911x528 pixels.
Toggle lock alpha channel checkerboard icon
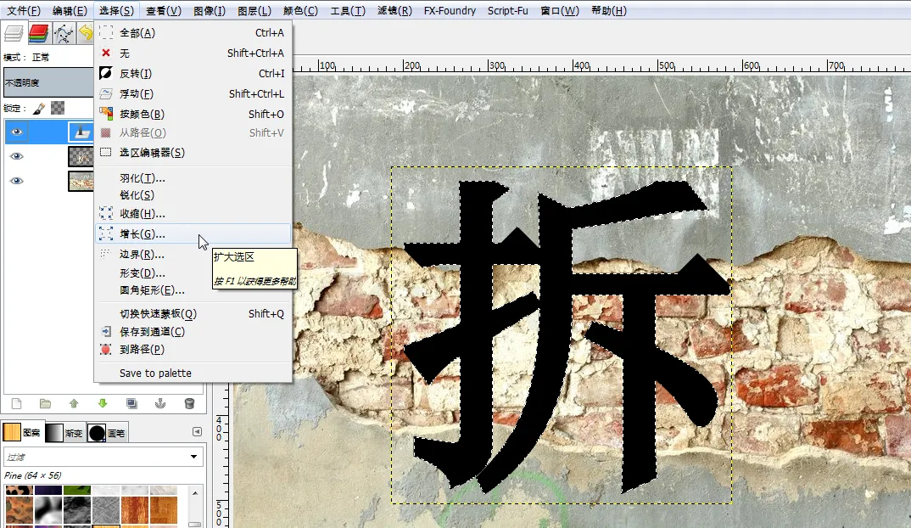(58, 108)
